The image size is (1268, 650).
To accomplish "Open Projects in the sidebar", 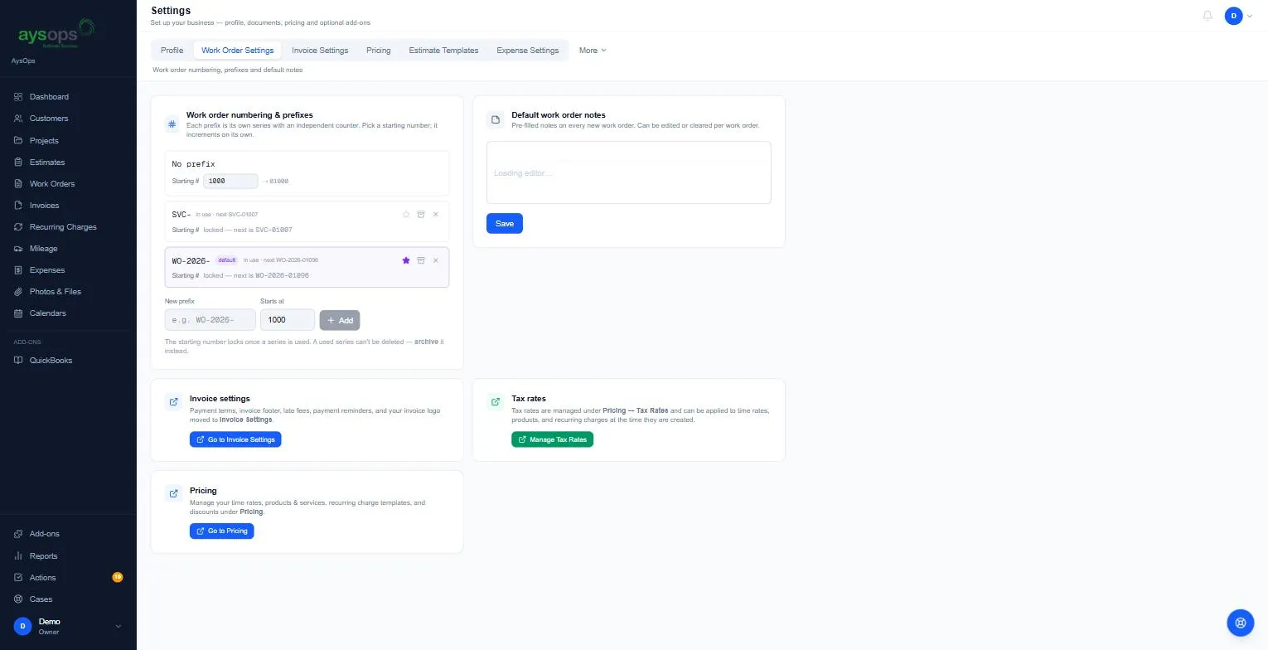I will pyautogui.click(x=68, y=141).
